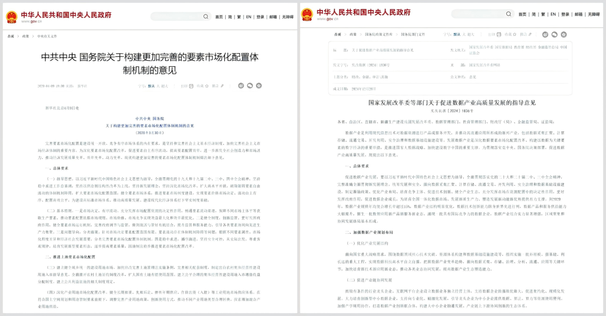Screen dimensions: 606x316
Task: Share the 要素市场化 article to Weibo
Action: tap(241, 86)
